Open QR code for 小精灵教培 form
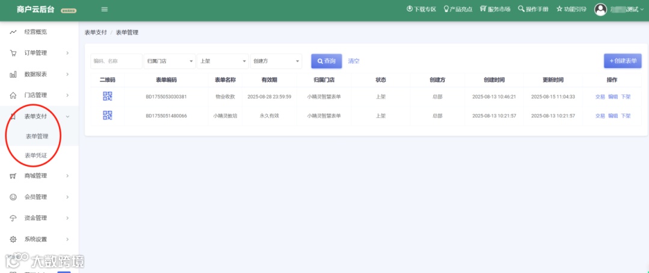The width and height of the screenshot is (649, 273). (107, 115)
